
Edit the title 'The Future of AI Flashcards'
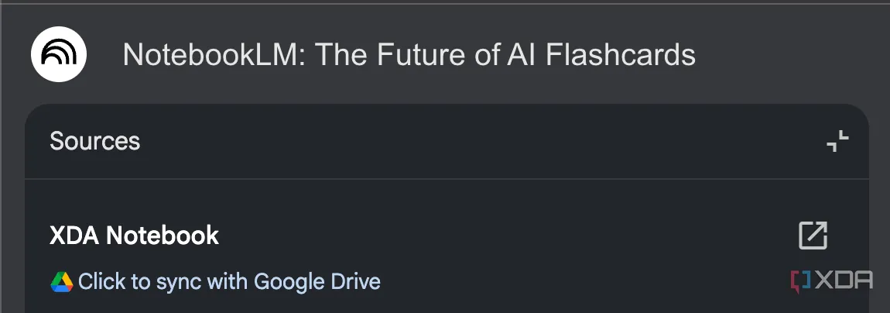tap(505, 55)
